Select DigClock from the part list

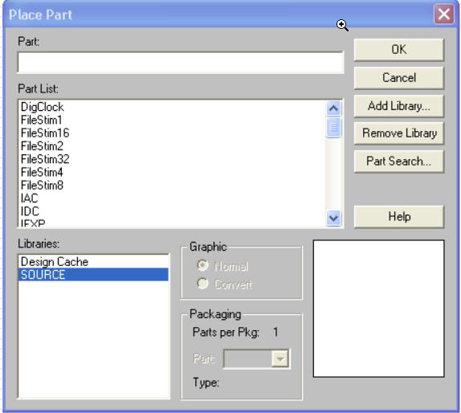point(43,107)
